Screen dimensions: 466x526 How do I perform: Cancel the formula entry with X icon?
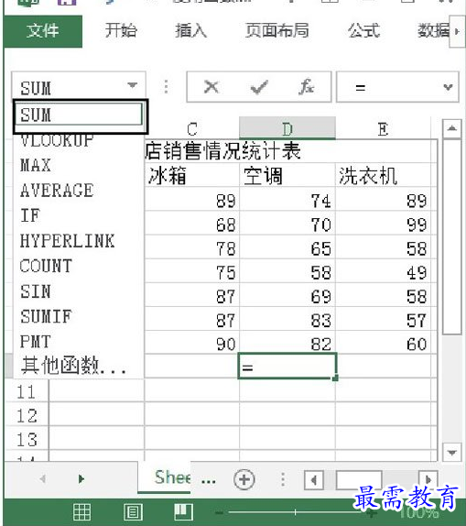[x=211, y=87]
